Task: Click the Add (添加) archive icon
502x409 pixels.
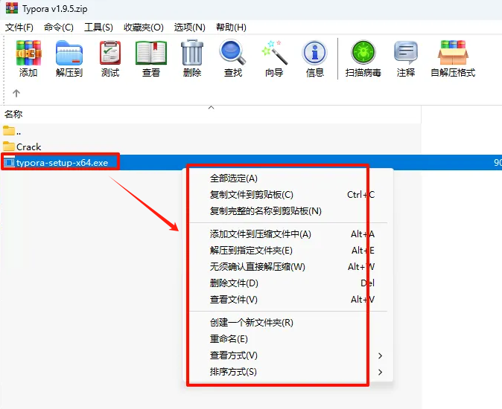Action: tap(28, 53)
